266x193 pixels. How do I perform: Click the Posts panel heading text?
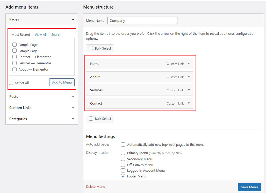pos(13,96)
